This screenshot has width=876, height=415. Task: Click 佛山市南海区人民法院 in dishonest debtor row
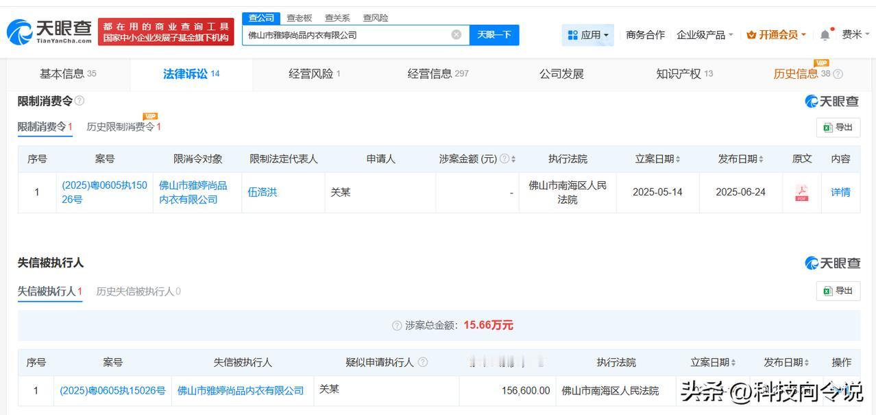pyautogui.click(x=610, y=390)
